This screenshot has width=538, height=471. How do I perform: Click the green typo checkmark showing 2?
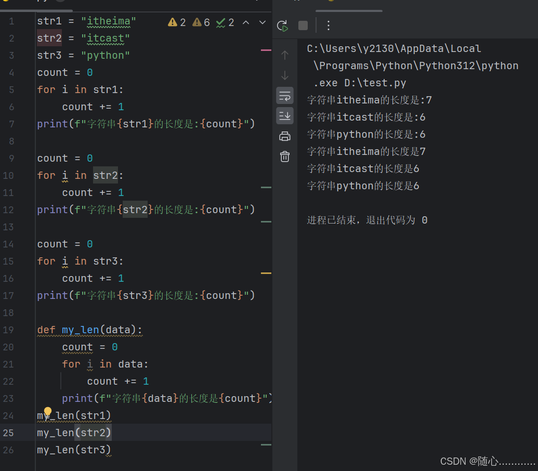coord(225,23)
